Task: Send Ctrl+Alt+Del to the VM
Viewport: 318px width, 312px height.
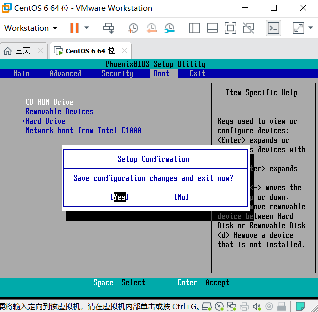Action: pos(108,28)
